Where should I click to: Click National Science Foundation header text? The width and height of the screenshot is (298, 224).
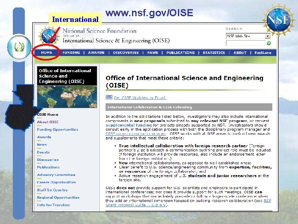click(x=100, y=31)
